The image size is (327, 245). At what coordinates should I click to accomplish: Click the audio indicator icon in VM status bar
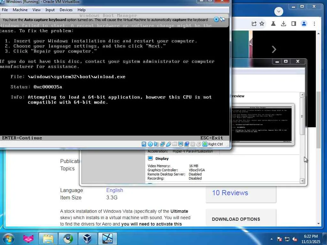(156, 144)
